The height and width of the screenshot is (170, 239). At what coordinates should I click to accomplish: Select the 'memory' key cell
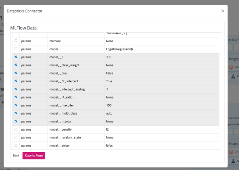coord(76,41)
